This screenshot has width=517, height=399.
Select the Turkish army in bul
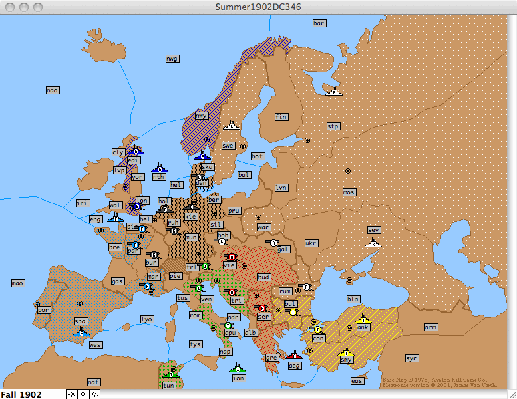pyautogui.click(x=293, y=312)
